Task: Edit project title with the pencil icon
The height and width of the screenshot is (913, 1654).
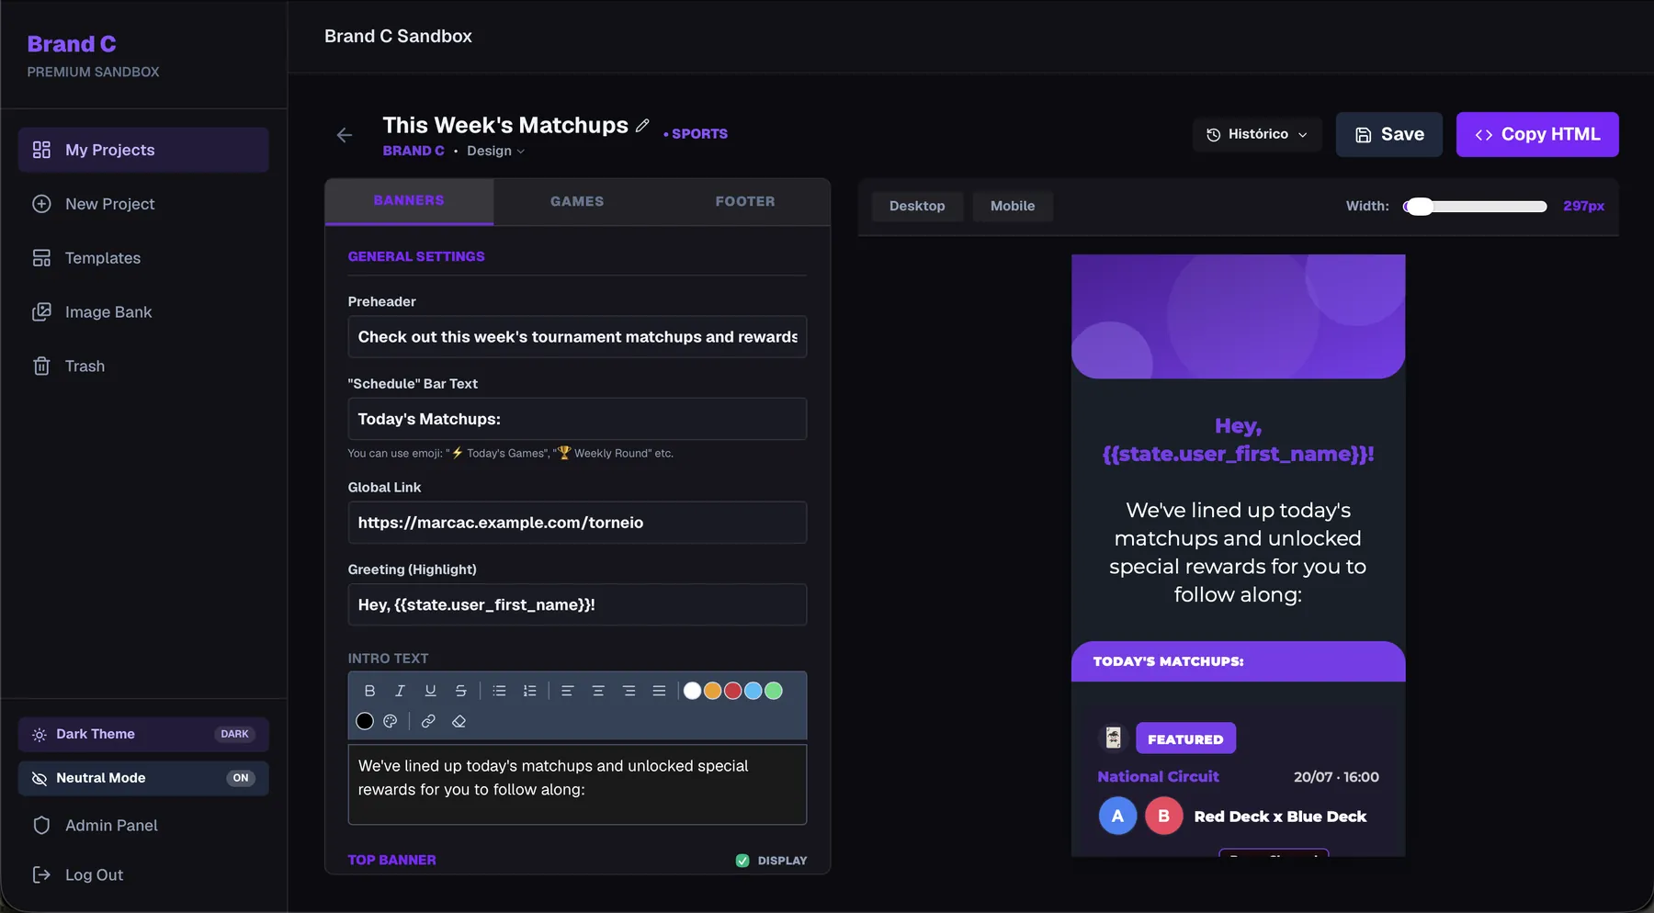Action: click(x=642, y=126)
